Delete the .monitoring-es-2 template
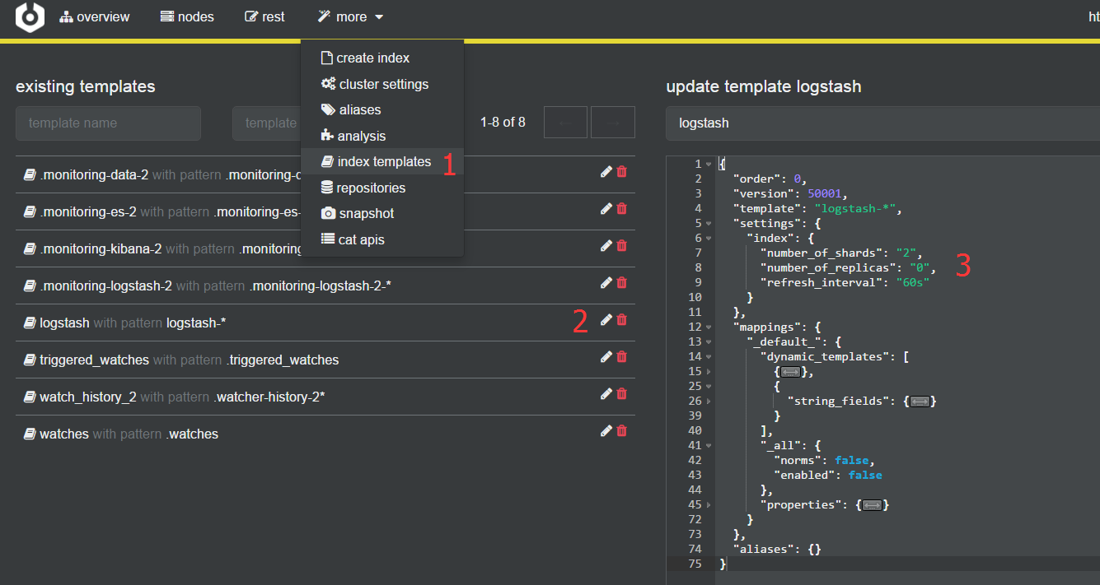This screenshot has width=1100, height=585. click(622, 208)
